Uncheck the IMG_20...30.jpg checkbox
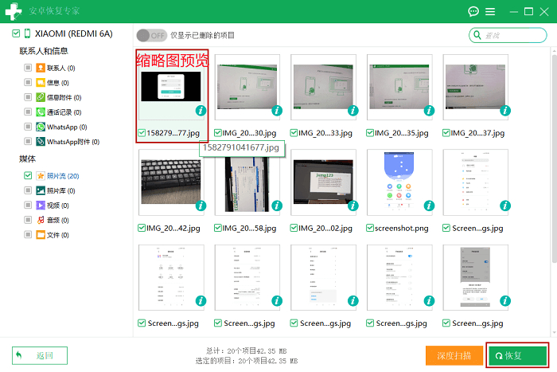 click(x=218, y=133)
